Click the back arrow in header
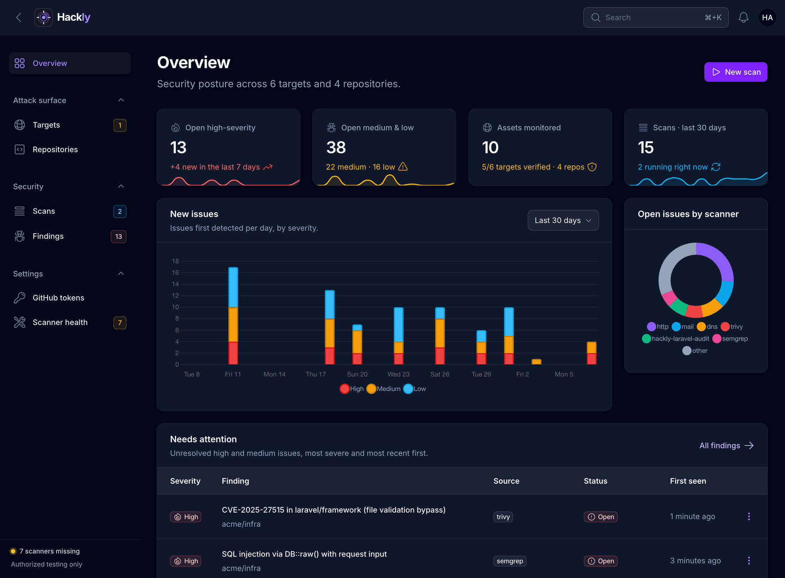 coord(19,17)
